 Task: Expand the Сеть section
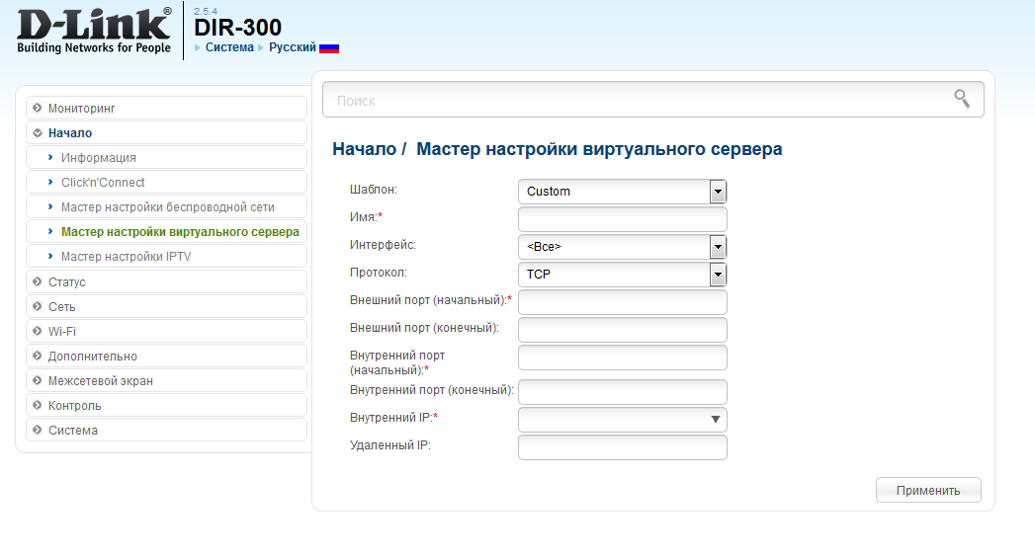tap(166, 306)
